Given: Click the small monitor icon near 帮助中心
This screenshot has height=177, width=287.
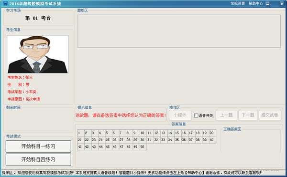Looking at the screenshot, I should click(x=267, y=3).
